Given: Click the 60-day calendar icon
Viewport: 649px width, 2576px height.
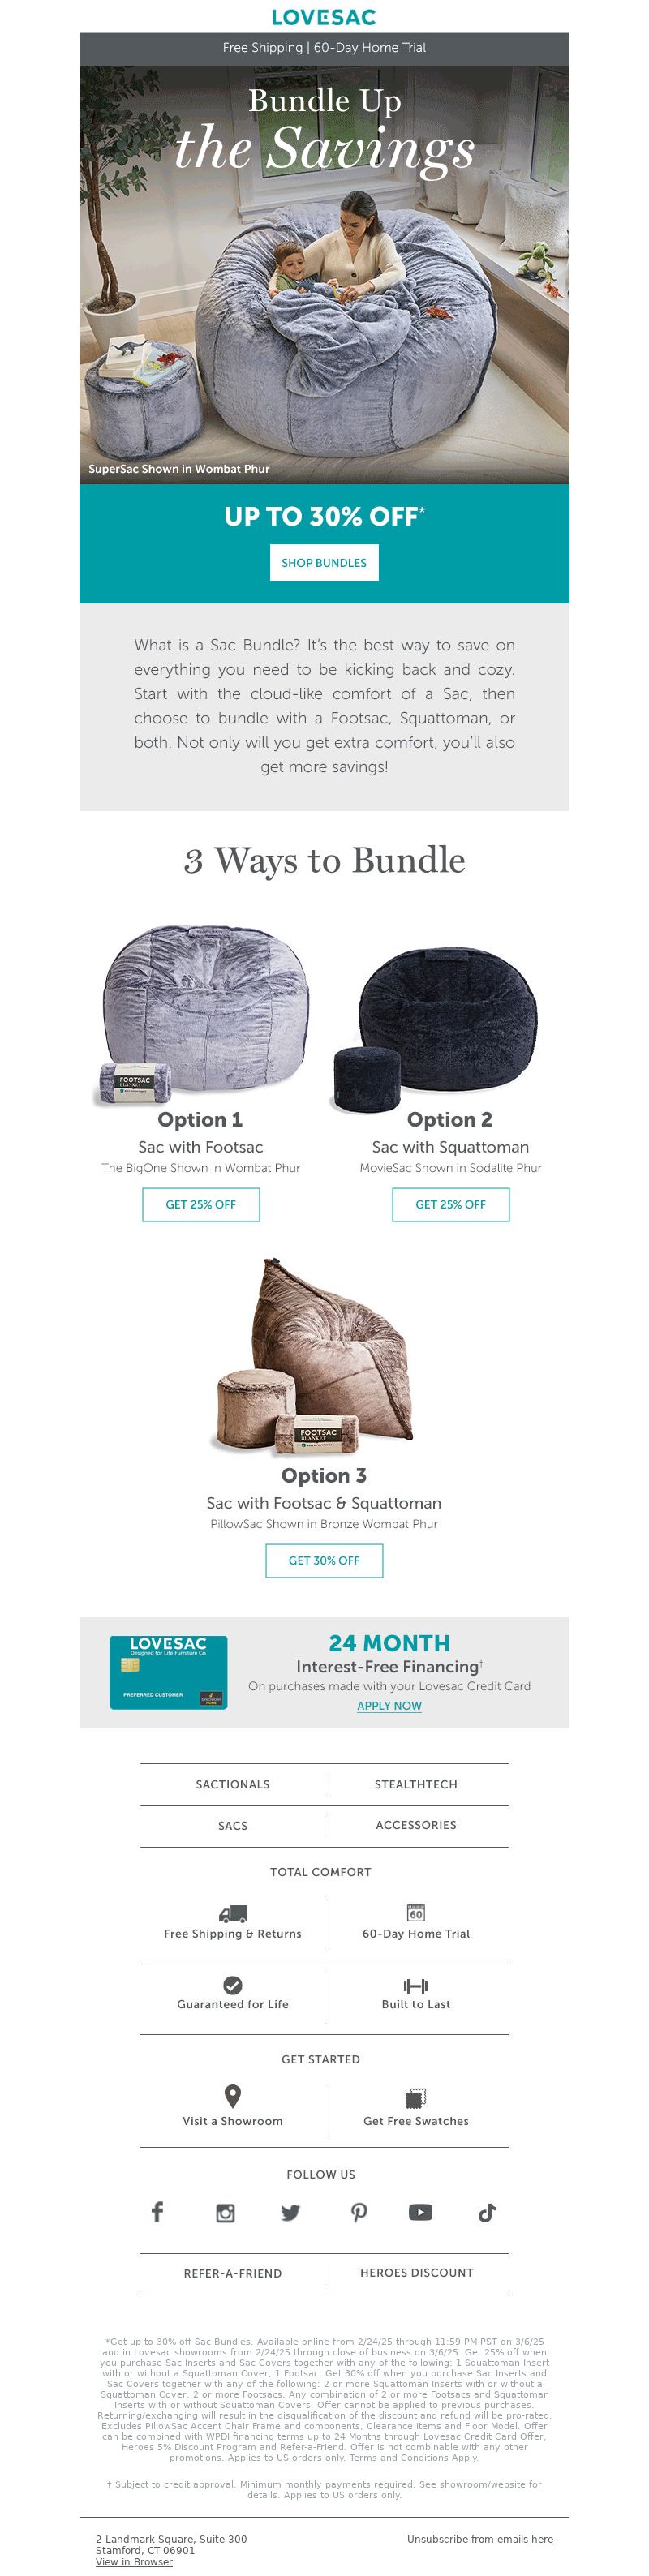Looking at the screenshot, I should (416, 1912).
